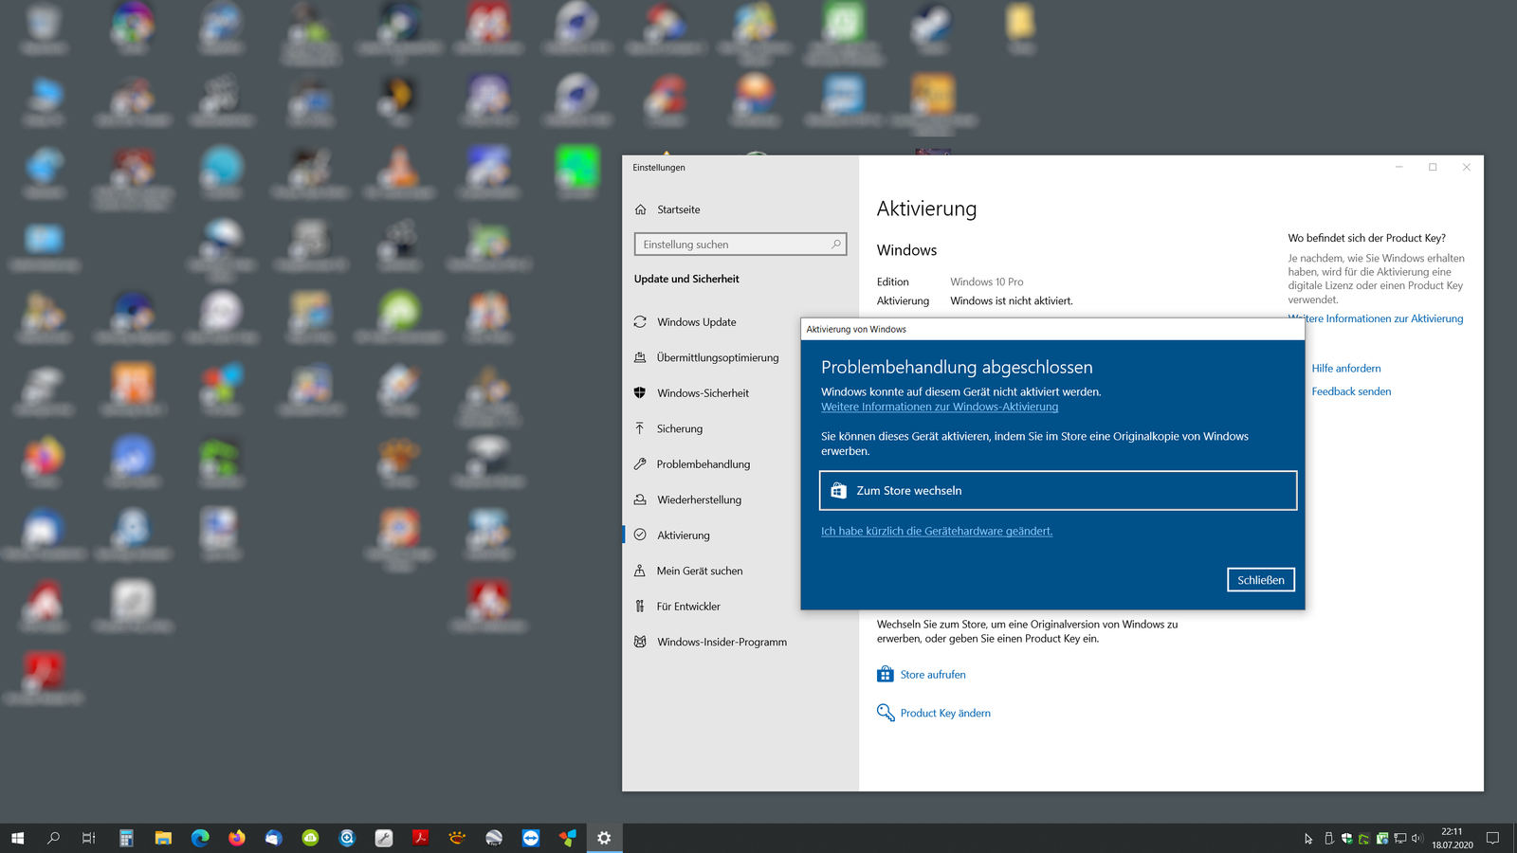Click the Hilfe anfordern link
This screenshot has height=853, width=1517.
pyautogui.click(x=1346, y=369)
